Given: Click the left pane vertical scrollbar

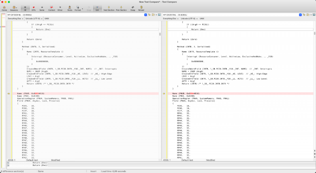Looking at the screenshot, I should (160, 79).
